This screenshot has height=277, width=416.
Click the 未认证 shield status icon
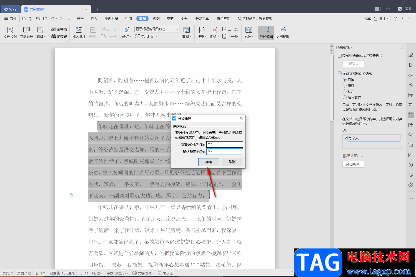pyautogui.click(x=159, y=273)
